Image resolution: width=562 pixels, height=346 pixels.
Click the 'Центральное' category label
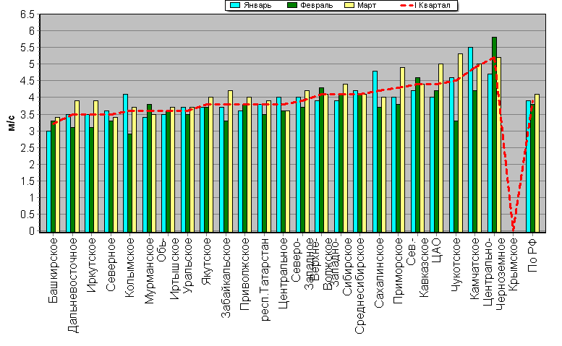click(x=284, y=273)
